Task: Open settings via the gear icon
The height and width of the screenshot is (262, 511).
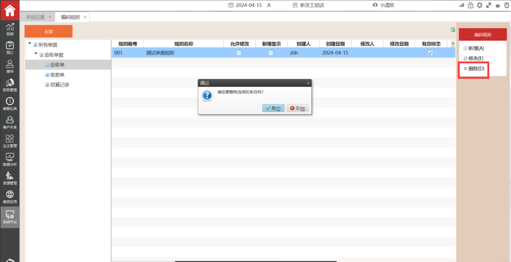Action: (479, 5)
